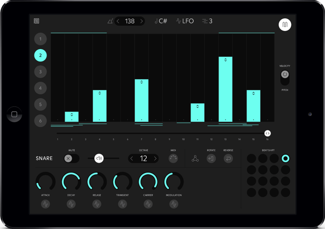This screenshot has width=325, height=229.
Task: Click the Carrier knob
Action: pos(148,182)
